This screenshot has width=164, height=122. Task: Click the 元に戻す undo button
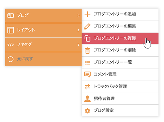tap(43, 59)
